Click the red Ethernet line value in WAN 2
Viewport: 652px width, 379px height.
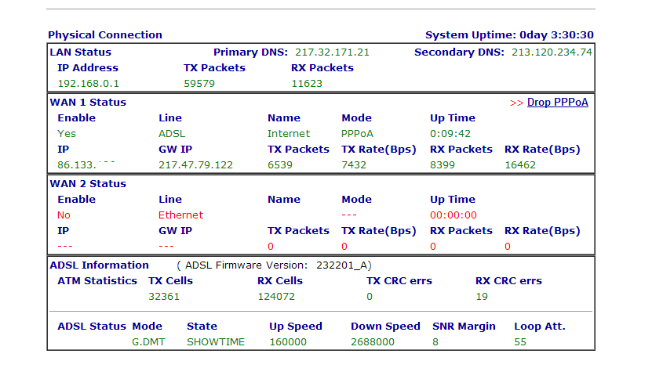click(180, 215)
